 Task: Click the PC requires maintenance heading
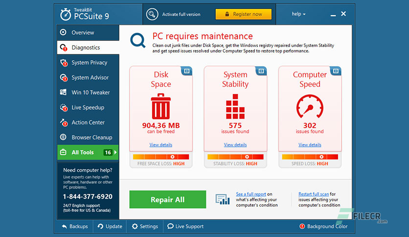coord(203,36)
